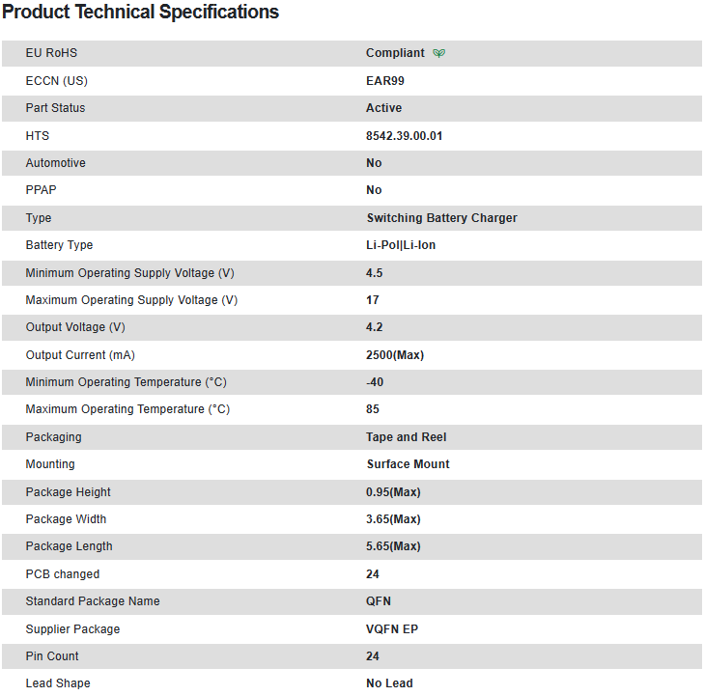Click the Output Current 2500(Max) value
The width and height of the screenshot is (705, 696).
(x=394, y=355)
